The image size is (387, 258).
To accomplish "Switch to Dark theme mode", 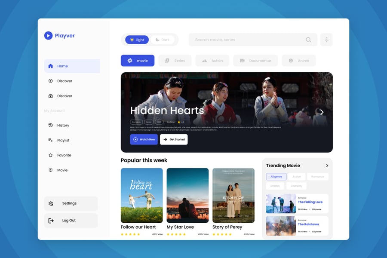I will click(163, 40).
